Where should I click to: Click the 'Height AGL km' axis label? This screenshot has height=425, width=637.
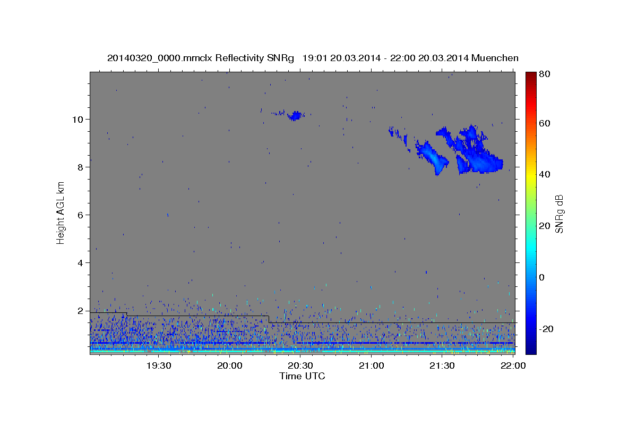click(61, 213)
